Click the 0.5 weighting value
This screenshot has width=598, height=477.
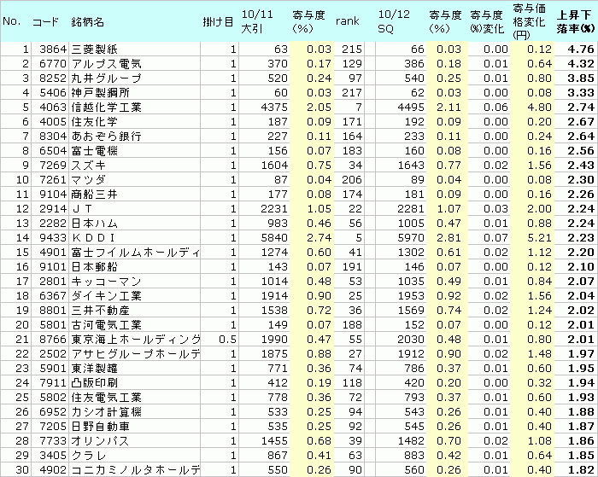pyautogui.click(x=228, y=339)
